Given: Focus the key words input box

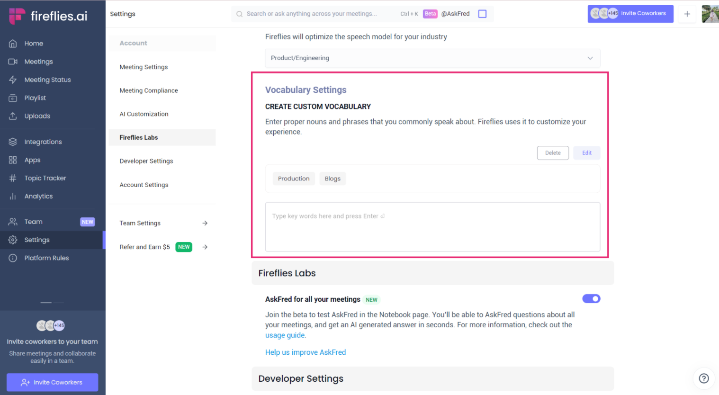Looking at the screenshot, I should (432, 227).
